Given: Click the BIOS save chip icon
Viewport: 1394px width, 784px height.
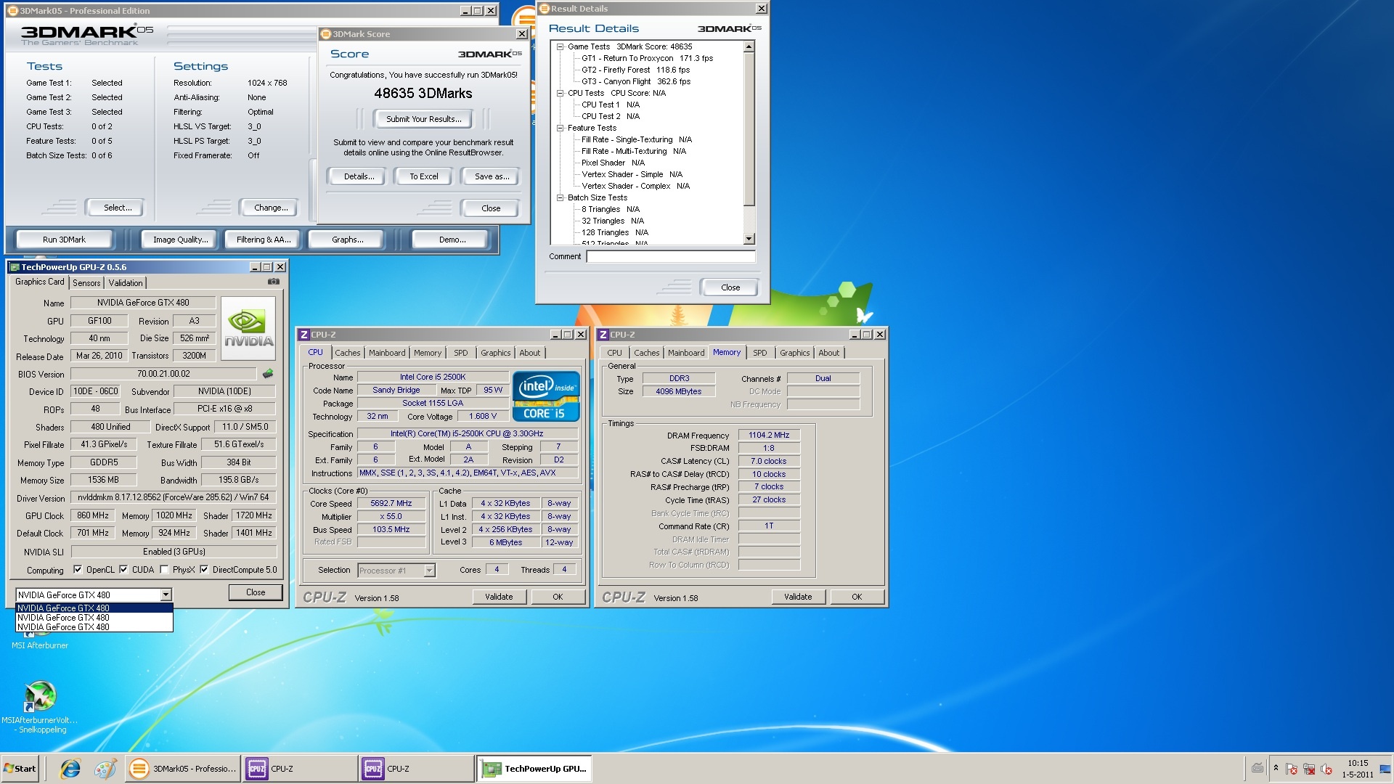Looking at the screenshot, I should tap(268, 374).
